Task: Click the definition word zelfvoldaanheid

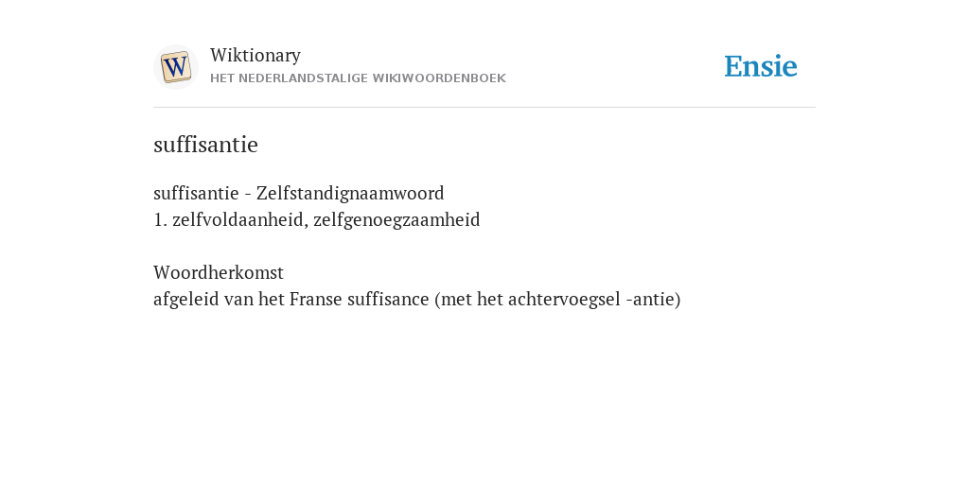Action: (x=238, y=219)
